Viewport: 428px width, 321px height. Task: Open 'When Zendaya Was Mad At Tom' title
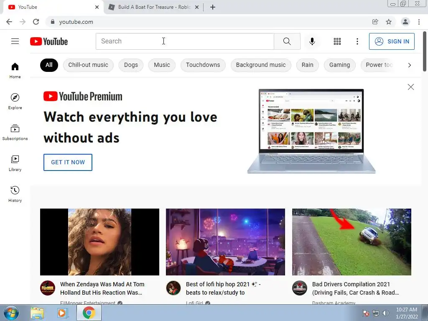102,288
